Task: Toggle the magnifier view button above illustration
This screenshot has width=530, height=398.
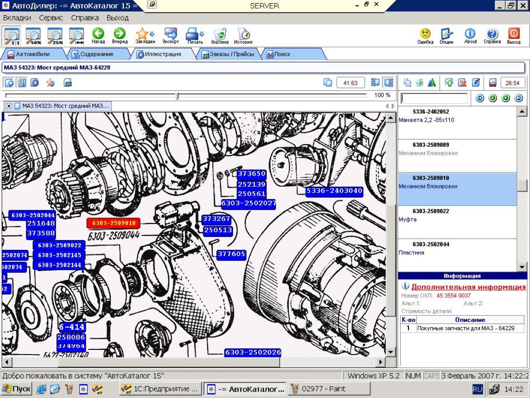Action: click(x=9, y=83)
